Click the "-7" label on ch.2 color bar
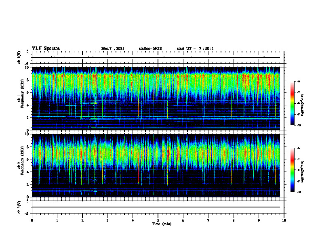 tap(298, 159)
